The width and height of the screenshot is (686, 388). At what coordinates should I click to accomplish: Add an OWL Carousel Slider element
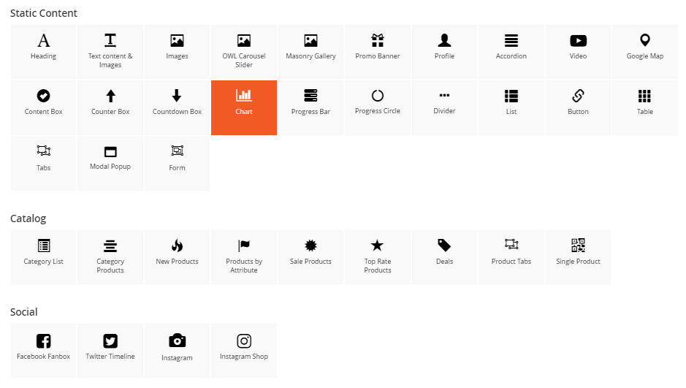click(x=244, y=51)
